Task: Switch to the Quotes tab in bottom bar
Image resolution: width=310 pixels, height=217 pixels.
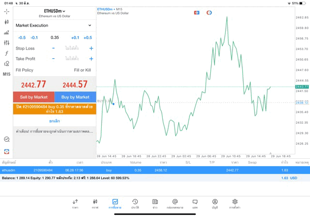Action: 75,203
